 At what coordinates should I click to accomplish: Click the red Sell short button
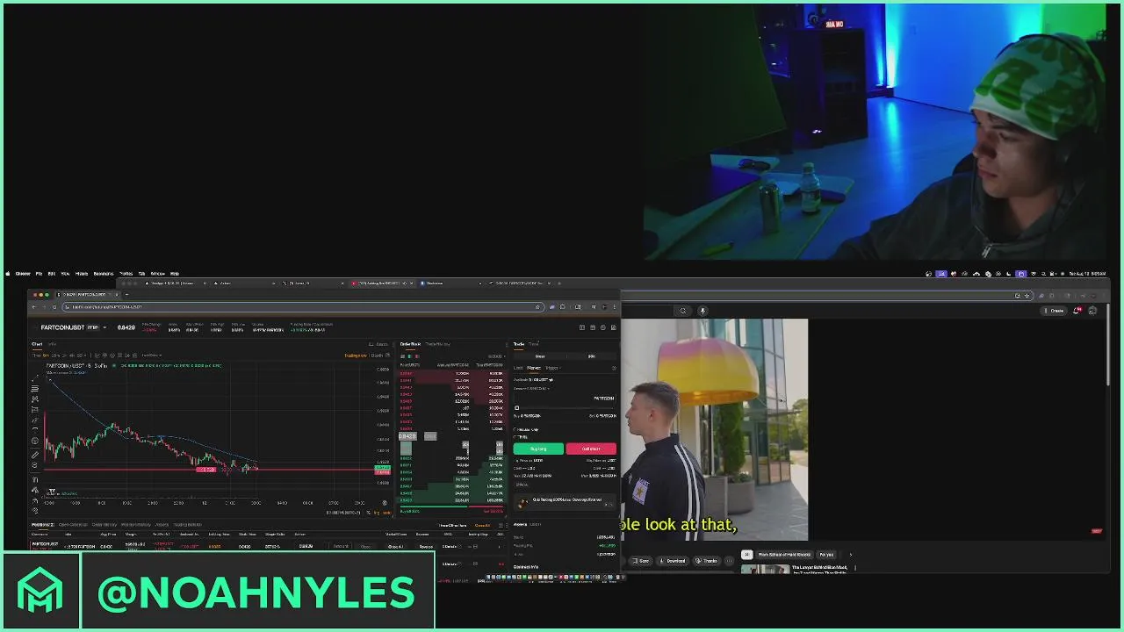[x=591, y=449]
